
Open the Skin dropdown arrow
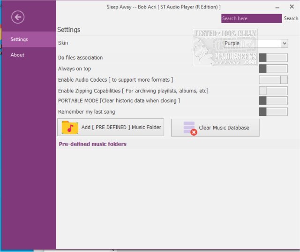point(285,43)
